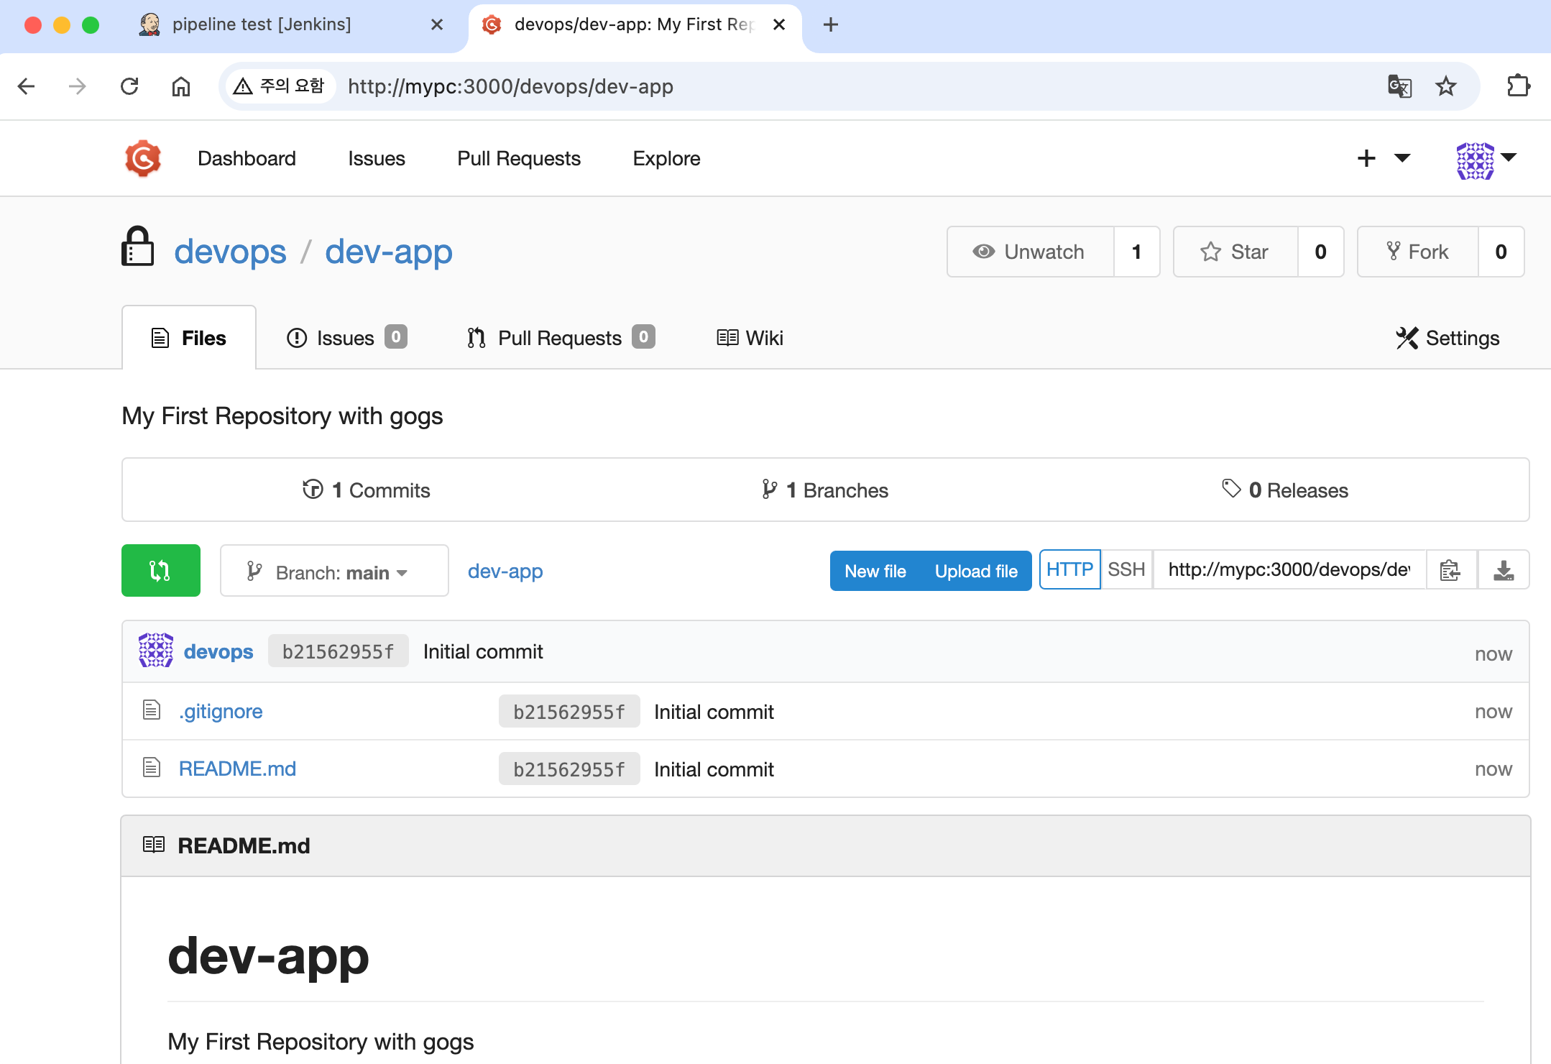
Task: Switch clone URL protocol to SSH
Action: [1126, 570]
